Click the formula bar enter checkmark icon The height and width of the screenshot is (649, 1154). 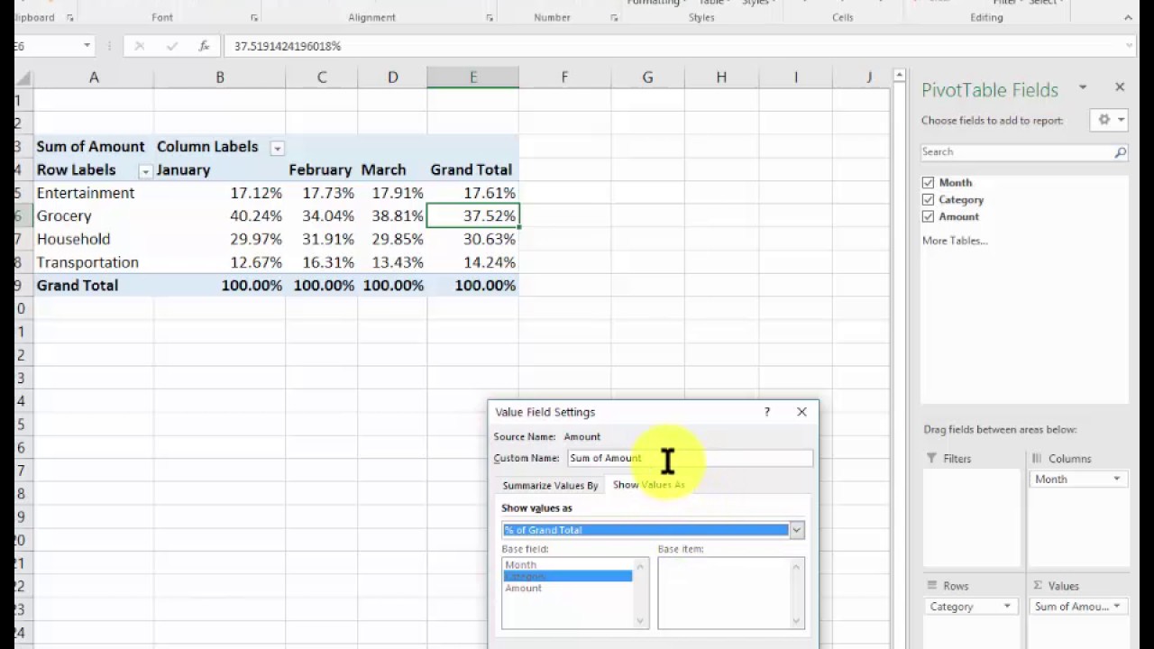172,46
